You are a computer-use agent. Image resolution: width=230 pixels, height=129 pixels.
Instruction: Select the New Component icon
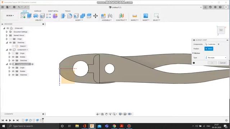(103, 16)
